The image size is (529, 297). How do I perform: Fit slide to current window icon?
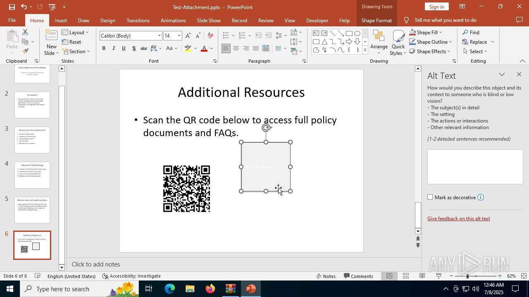click(524, 276)
